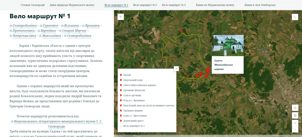Select Став в урочищі in the legend

132,95
